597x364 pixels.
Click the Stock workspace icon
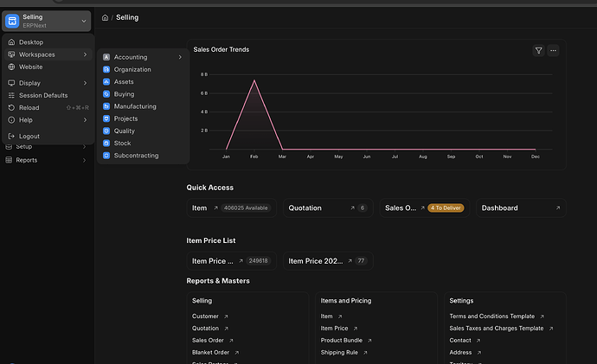click(106, 143)
